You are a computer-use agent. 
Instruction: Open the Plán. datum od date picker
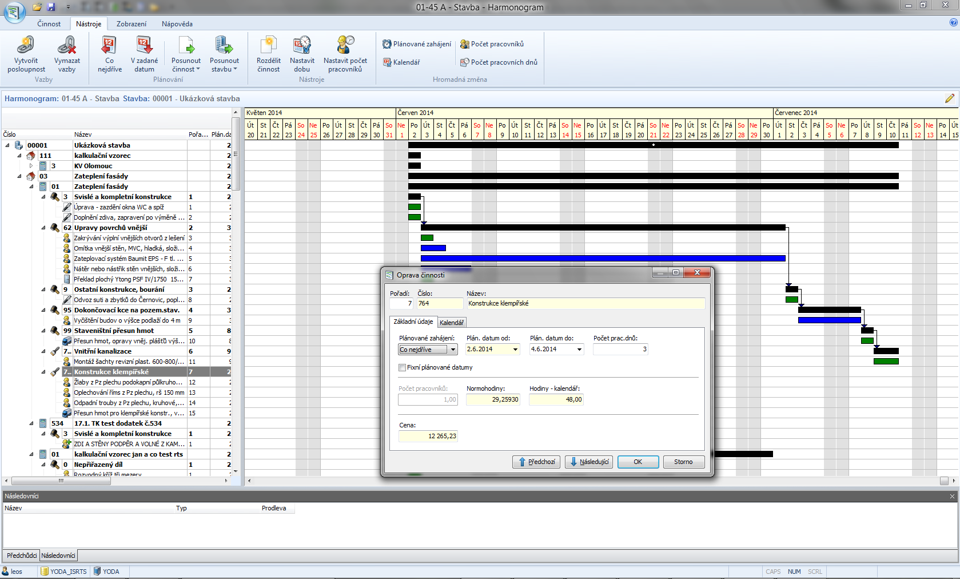(515, 350)
